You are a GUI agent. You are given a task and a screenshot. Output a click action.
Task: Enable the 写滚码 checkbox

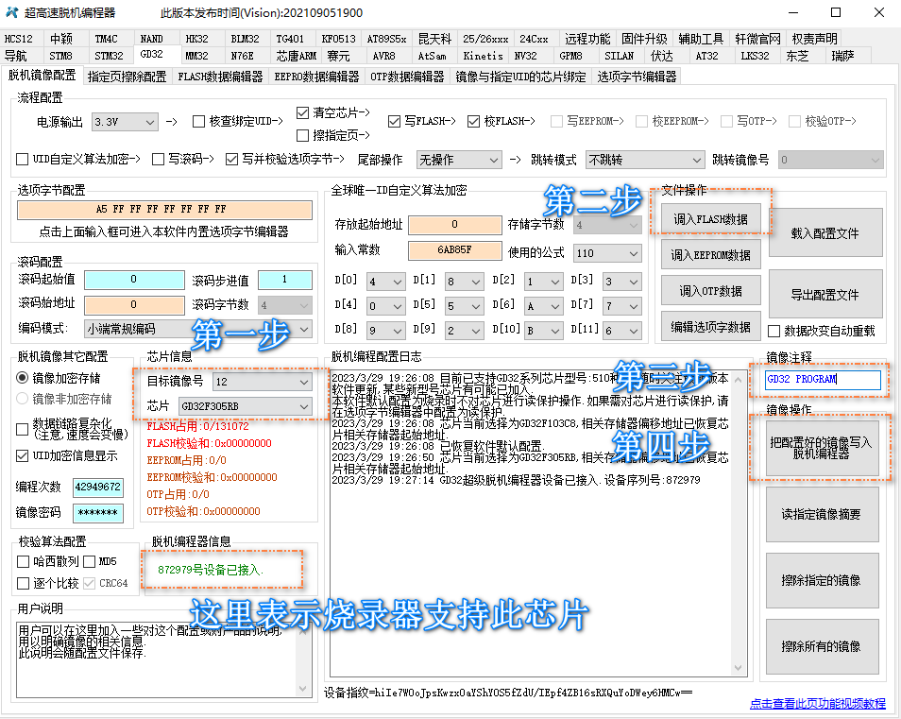pos(158,160)
